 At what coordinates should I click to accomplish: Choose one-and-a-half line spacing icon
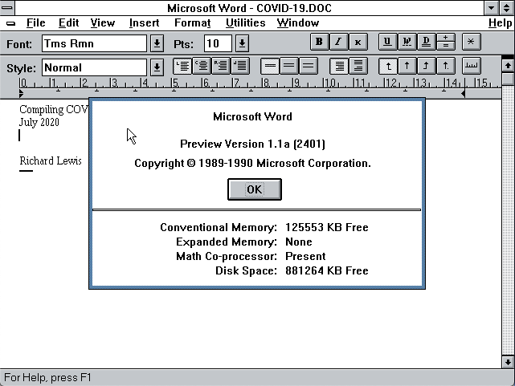[289, 67]
